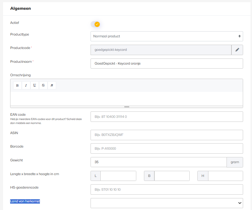The image size is (252, 210).
Task: Click the Bold formatting icon
Action: pos(17,85)
